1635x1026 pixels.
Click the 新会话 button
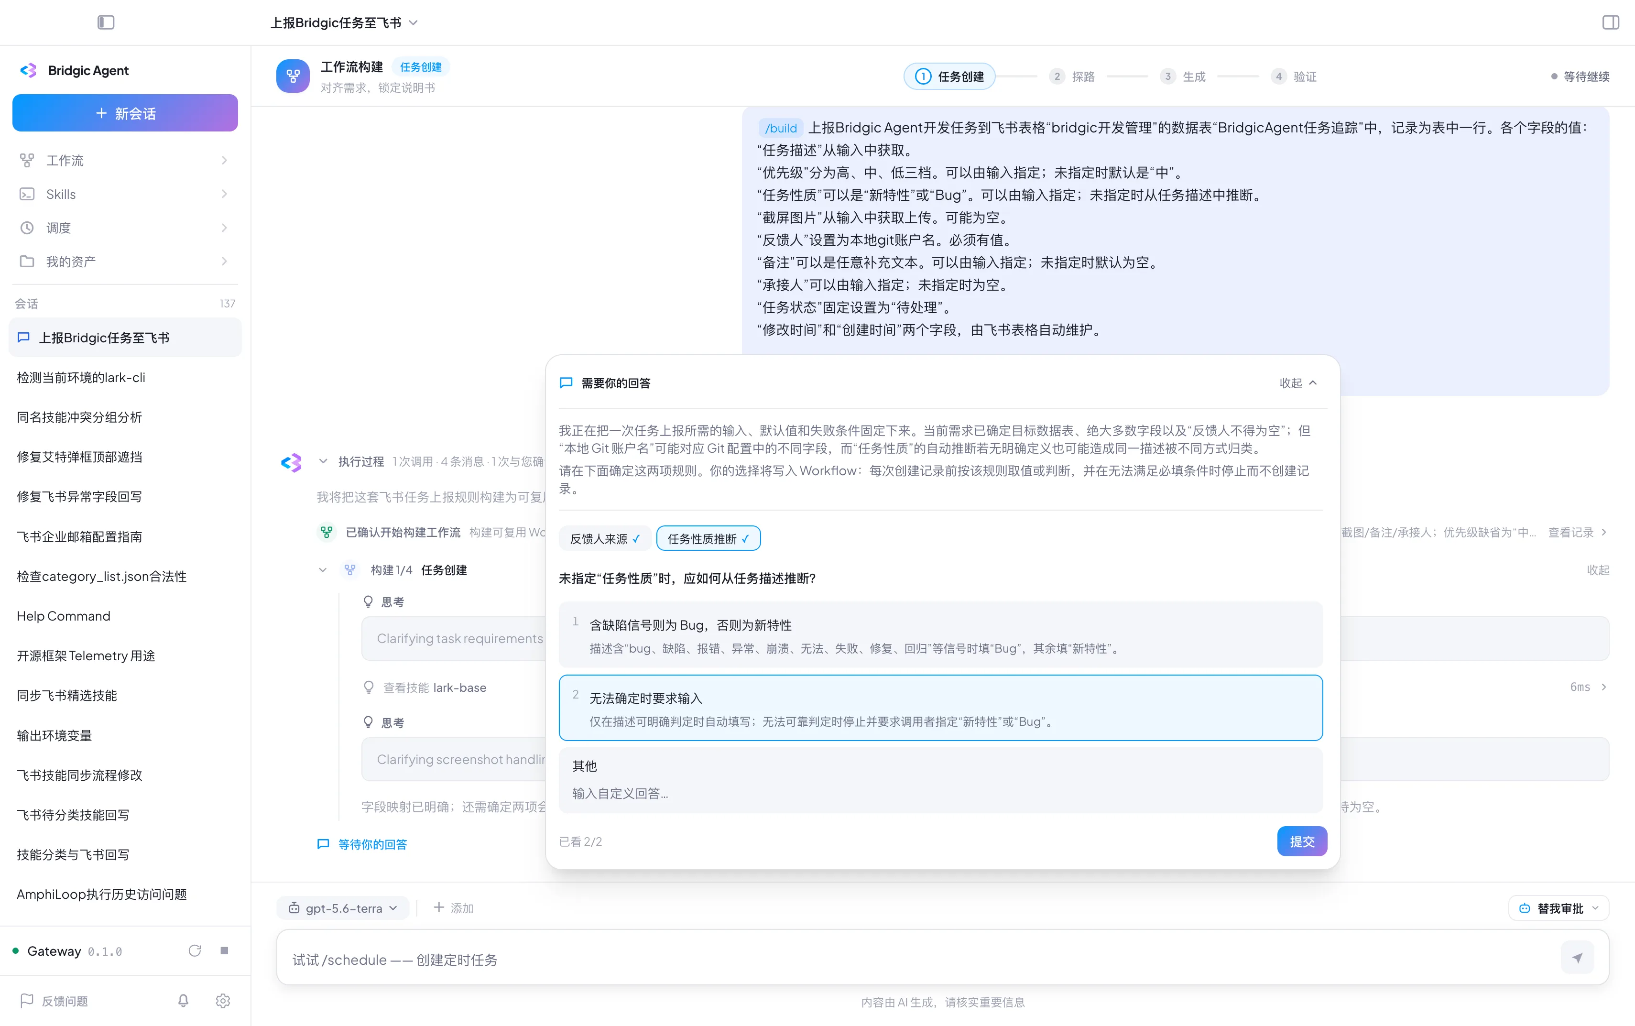pos(125,113)
